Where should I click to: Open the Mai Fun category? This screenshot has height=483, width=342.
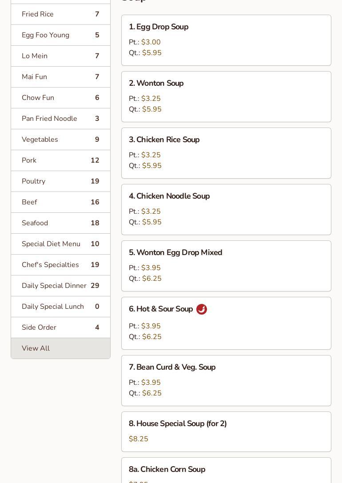pos(60,77)
